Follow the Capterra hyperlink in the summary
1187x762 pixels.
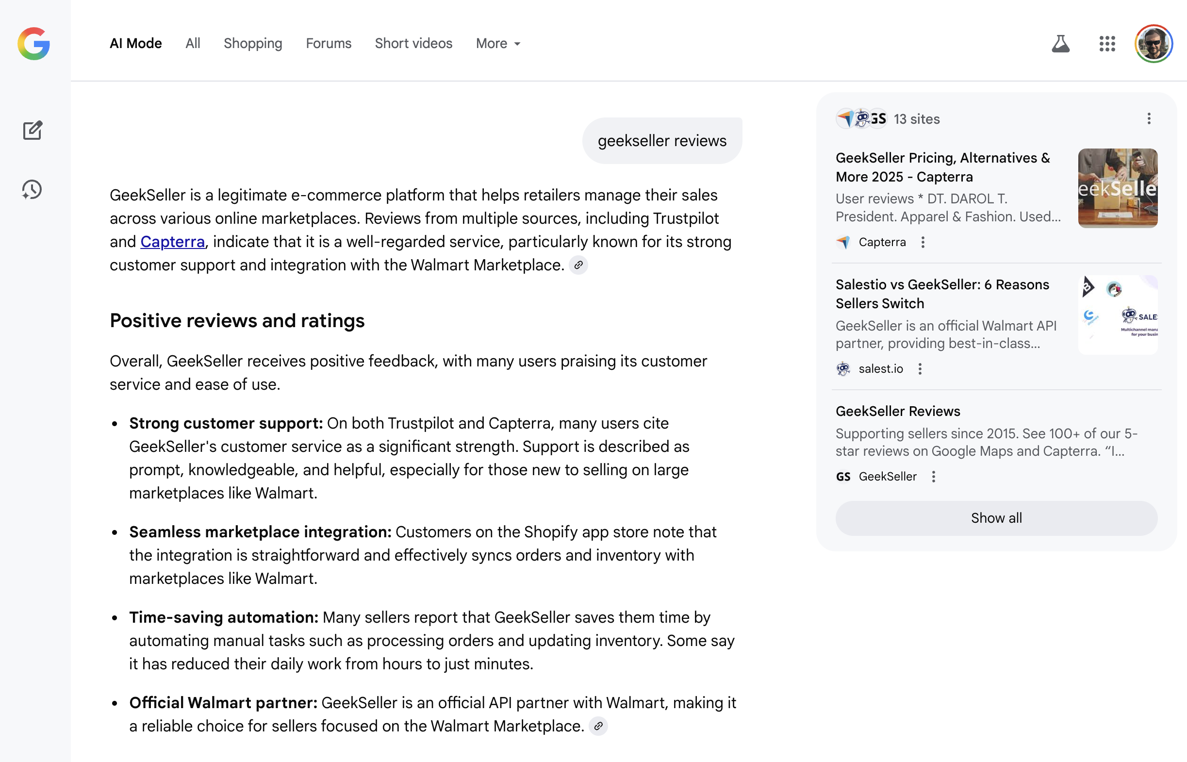(x=172, y=242)
